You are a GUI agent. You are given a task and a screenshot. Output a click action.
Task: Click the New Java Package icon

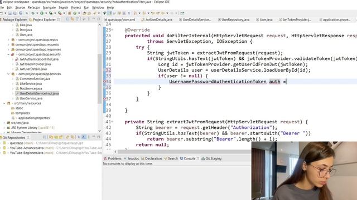69,13
